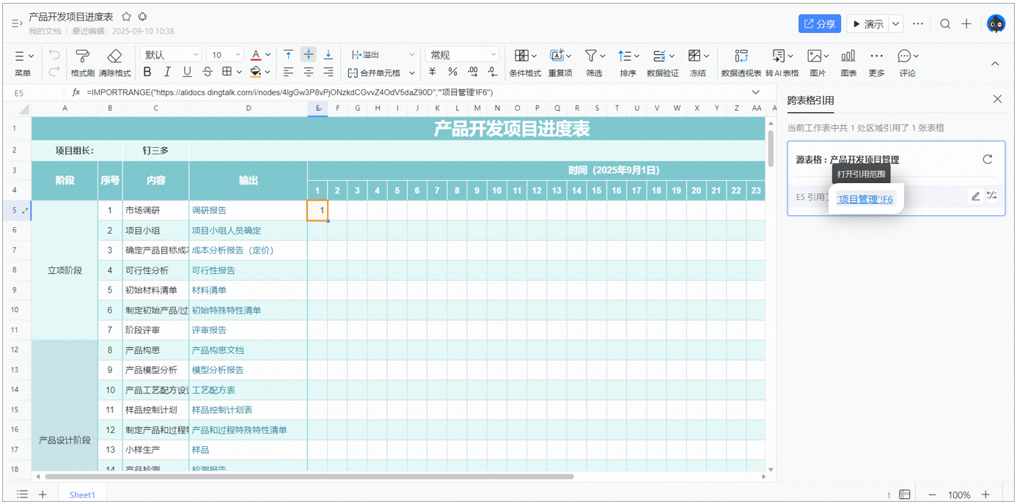Edit the E5 reference with pencil icon
The width and height of the screenshot is (1017, 504).
[975, 196]
